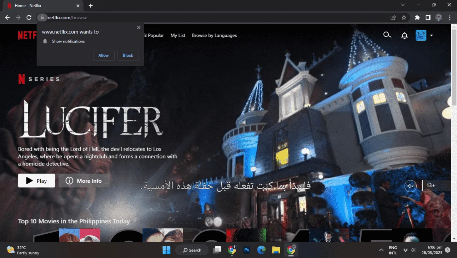The image size is (457, 258).
Task: Go back in browser history
Action: click(7, 17)
